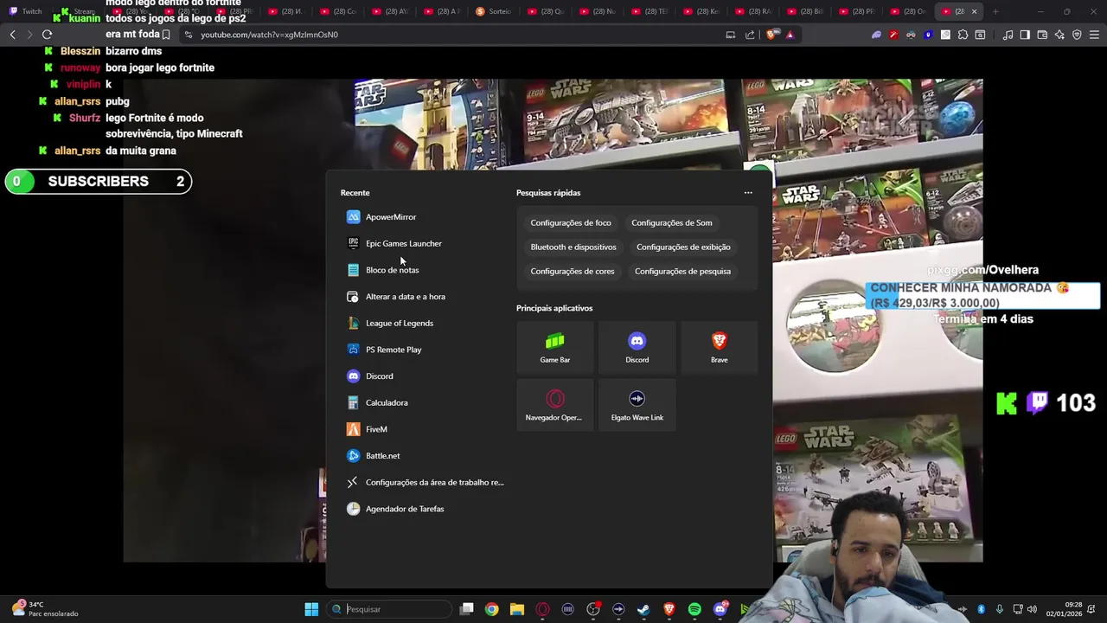1107x623 pixels.
Task: Reload the page in the browser
Action: (x=47, y=35)
